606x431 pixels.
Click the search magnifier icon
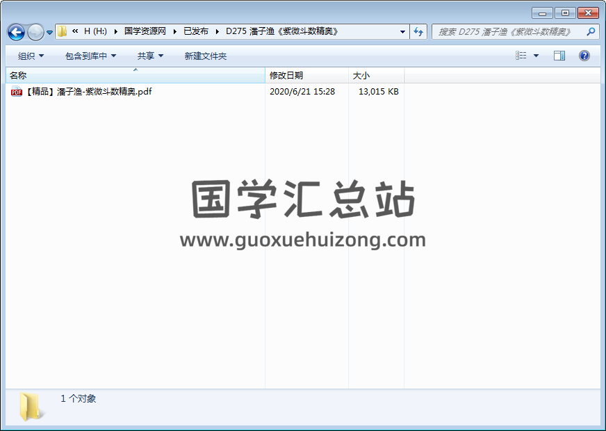click(x=591, y=32)
